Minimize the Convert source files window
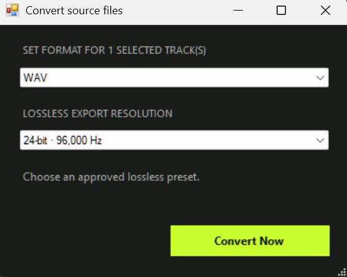This screenshot has height=277, width=347. coord(238,11)
